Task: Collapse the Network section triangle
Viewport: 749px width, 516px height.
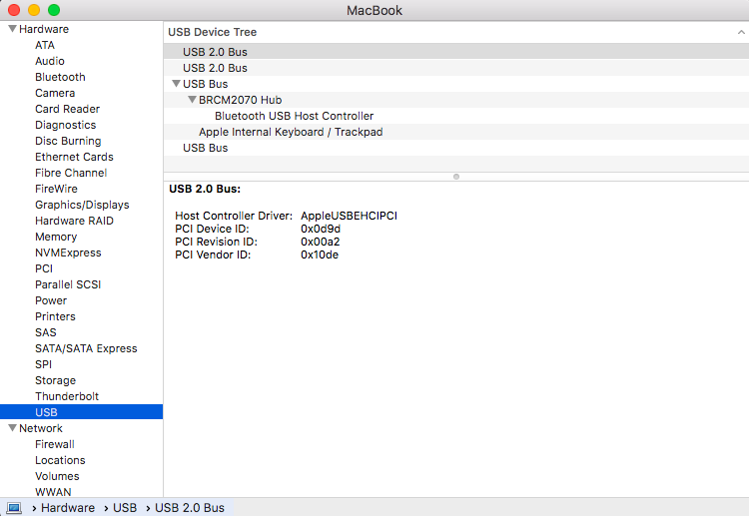Action: (x=12, y=428)
